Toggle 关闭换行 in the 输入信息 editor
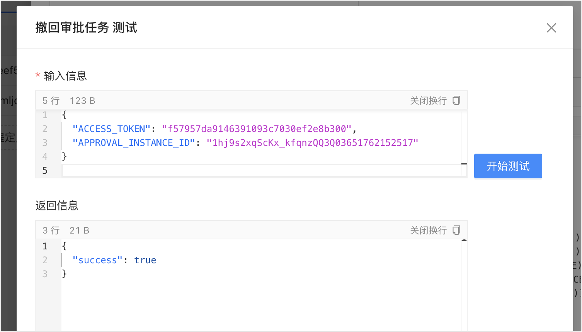The width and height of the screenshot is (582, 332). pyautogui.click(x=428, y=101)
